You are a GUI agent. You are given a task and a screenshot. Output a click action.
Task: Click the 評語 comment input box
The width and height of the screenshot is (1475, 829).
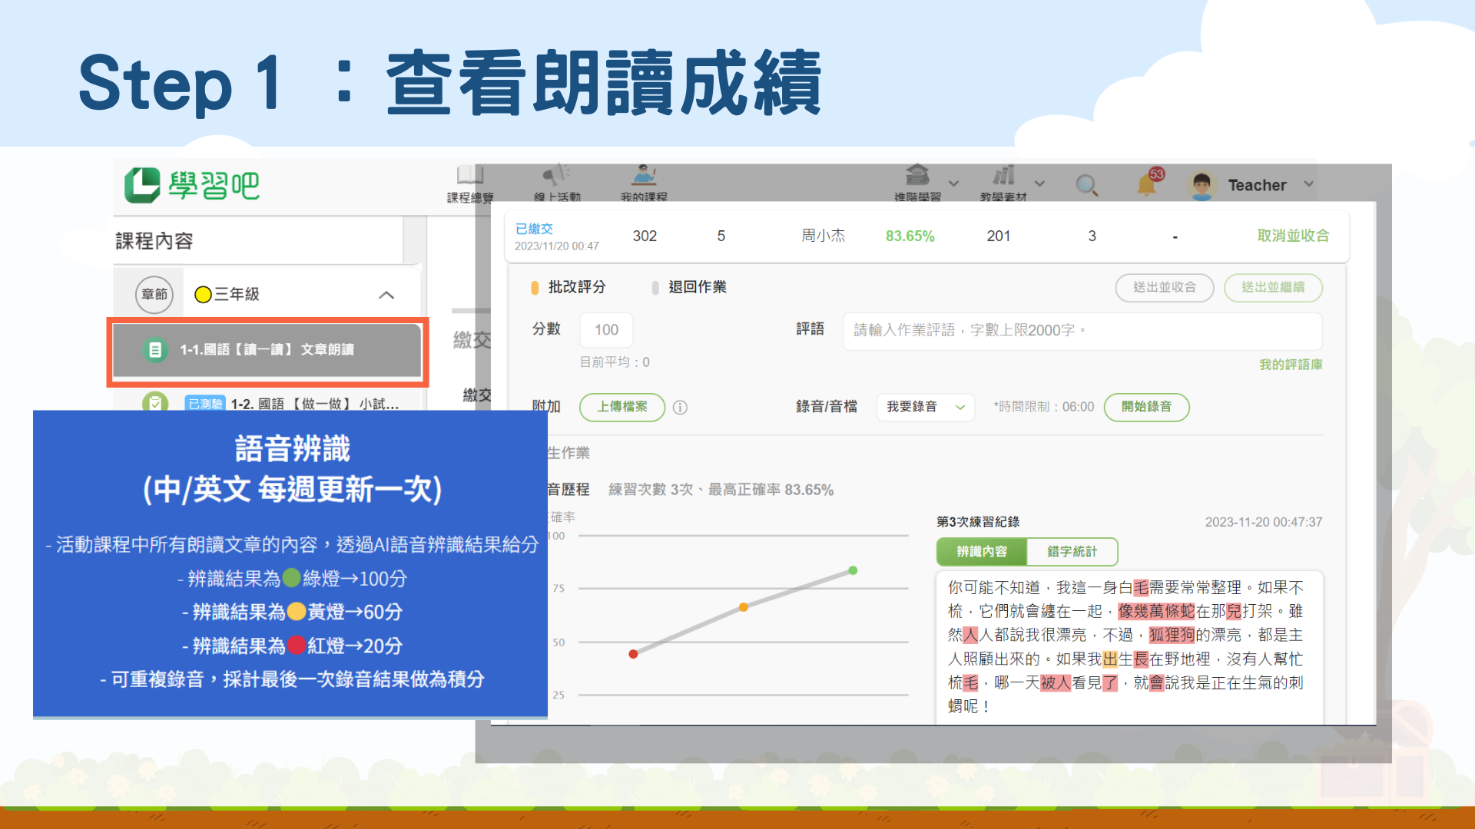(x=1082, y=331)
